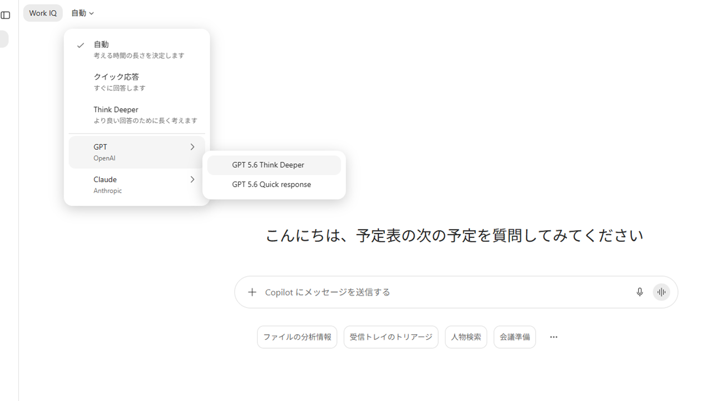712x401 pixels.
Task: Select クイック応答 mode
Action: click(x=137, y=82)
